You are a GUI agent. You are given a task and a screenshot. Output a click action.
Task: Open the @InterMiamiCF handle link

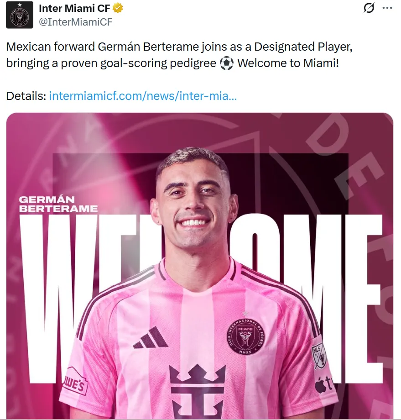(75, 22)
